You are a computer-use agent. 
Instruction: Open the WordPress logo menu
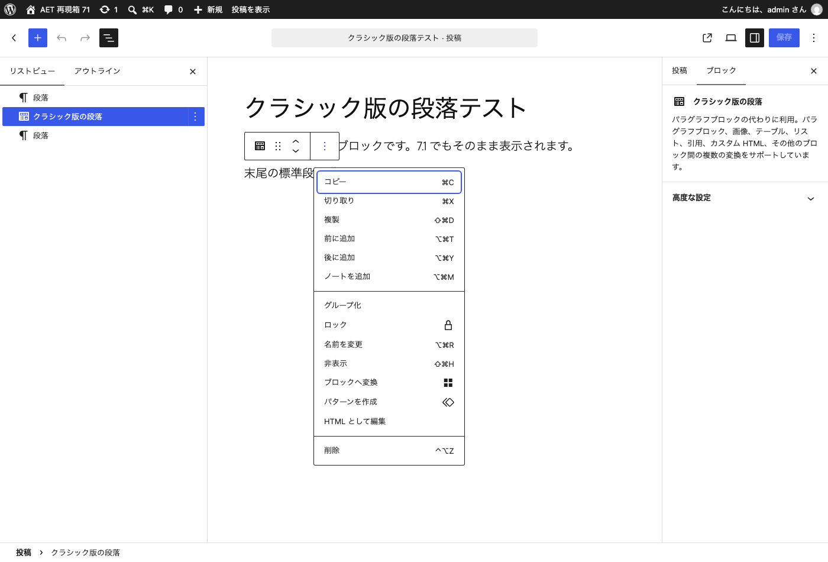(x=10, y=9)
